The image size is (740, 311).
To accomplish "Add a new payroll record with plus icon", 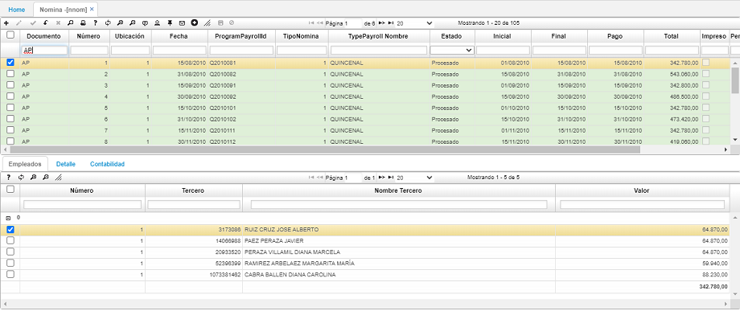I will pyautogui.click(x=6, y=23).
